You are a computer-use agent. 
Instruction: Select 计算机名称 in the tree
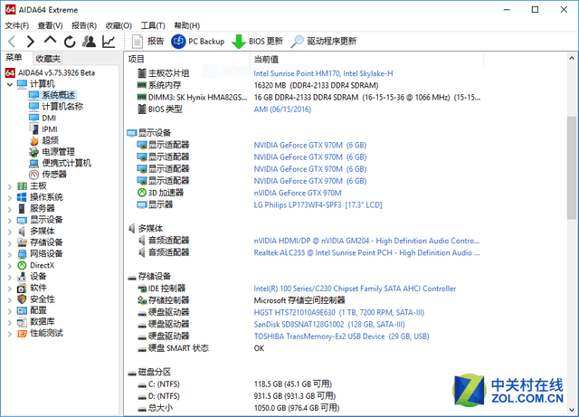click(x=56, y=107)
